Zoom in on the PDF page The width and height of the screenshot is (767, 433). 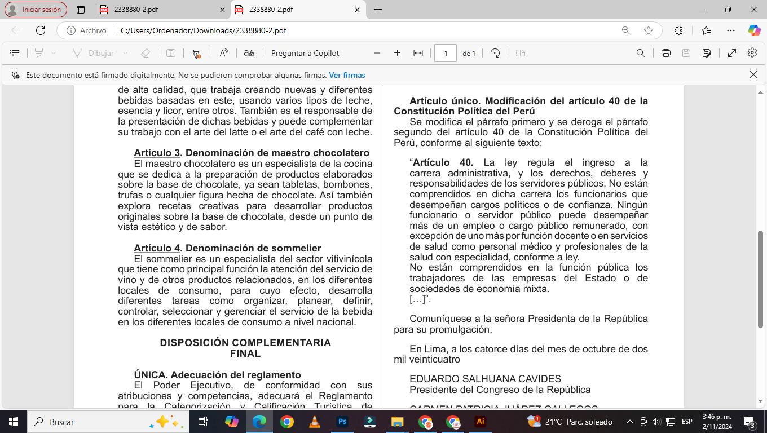coord(397,53)
